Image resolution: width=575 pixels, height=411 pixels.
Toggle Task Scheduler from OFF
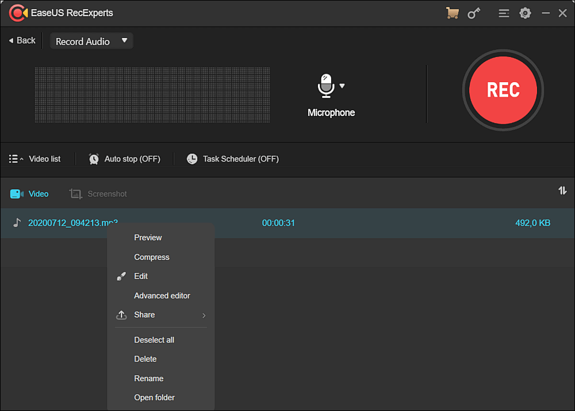coord(241,159)
